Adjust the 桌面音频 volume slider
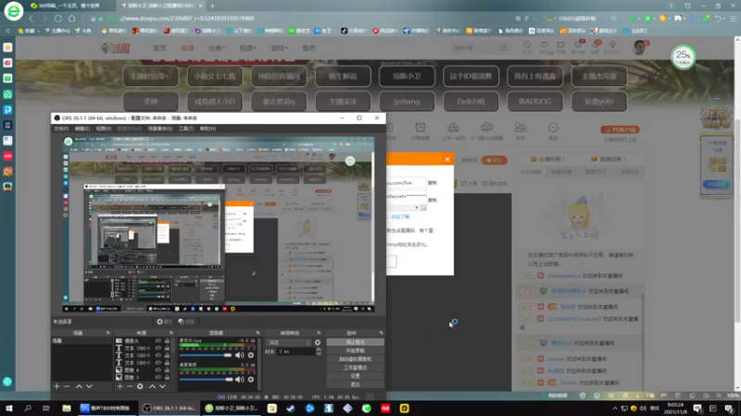The image size is (741, 416). [x=206, y=379]
